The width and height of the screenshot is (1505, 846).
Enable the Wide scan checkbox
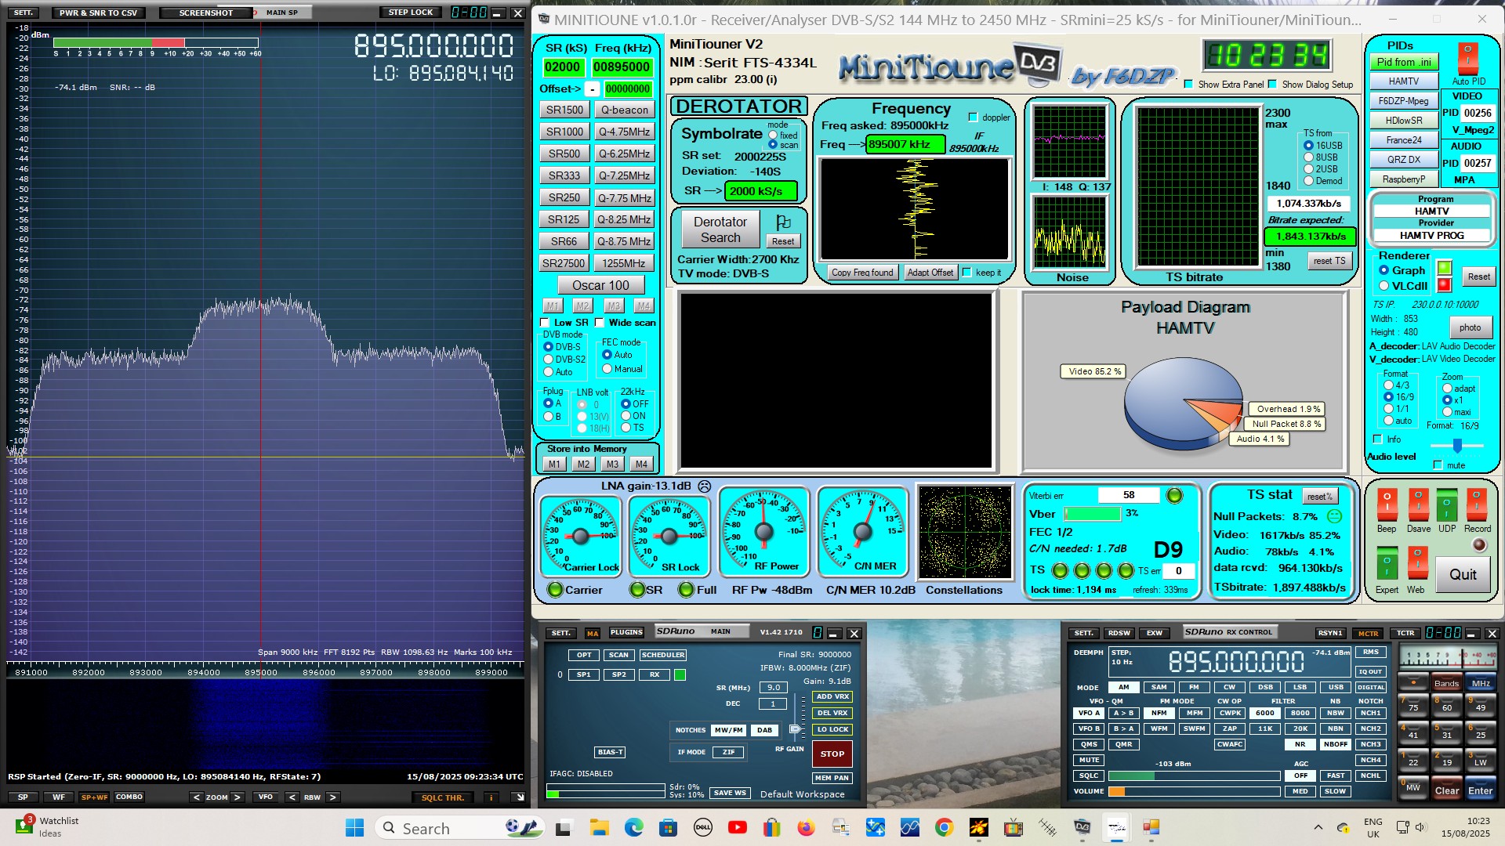point(600,323)
